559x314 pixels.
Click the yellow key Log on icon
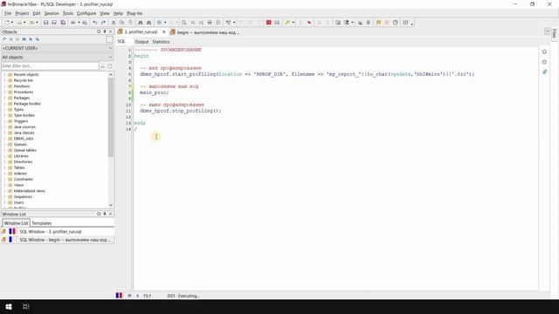click(287, 23)
